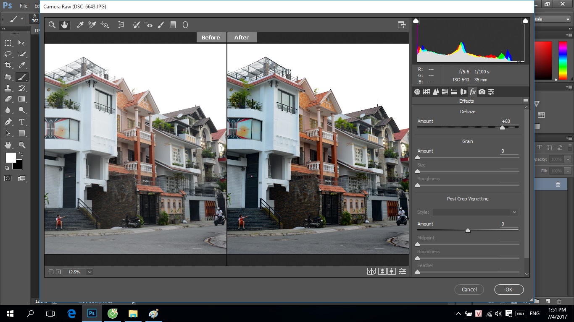Screen dimensions: 574x322
Task: Select the Radial Filter tool
Action: (185, 25)
